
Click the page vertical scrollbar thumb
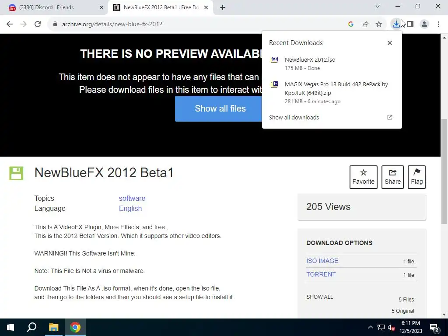[x=444, y=171]
